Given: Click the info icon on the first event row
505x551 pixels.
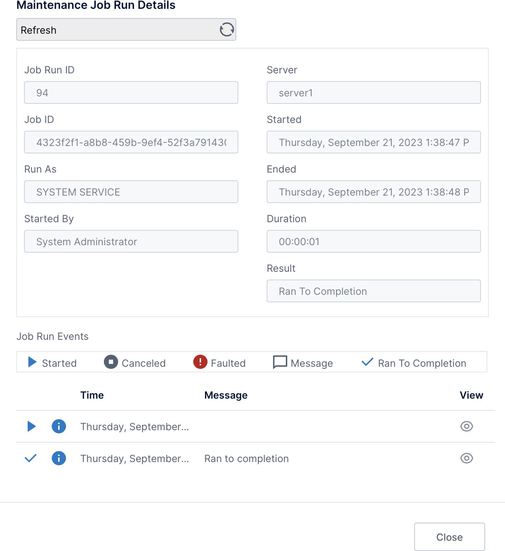Looking at the screenshot, I should [x=59, y=426].
